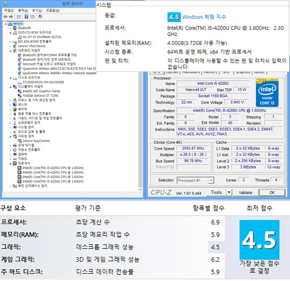The image size is (290, 281).
Task: Click forward arrow in Device Manager toolbar
Action: (x=11, y=17)
